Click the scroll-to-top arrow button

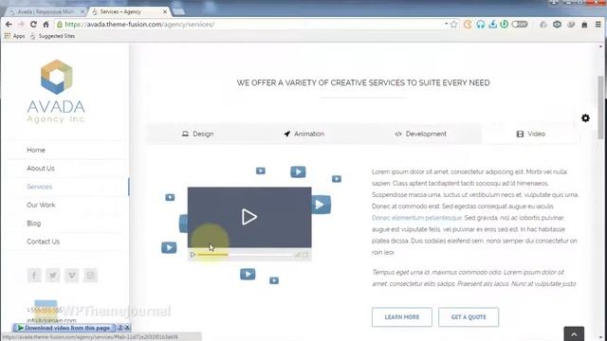(x=574, y=334)
